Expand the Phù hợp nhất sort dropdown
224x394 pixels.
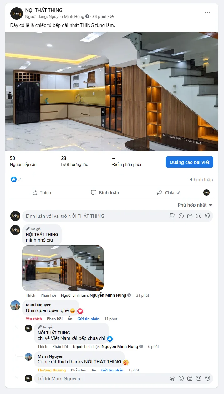[195, 205]
